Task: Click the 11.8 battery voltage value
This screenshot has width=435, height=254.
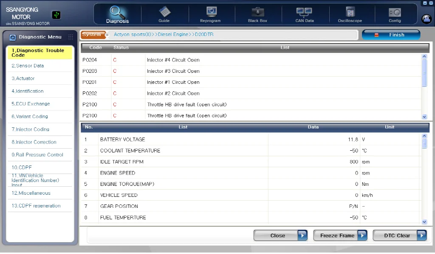Action: pos(353,140)
